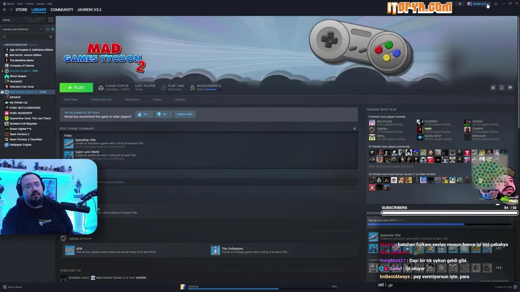Click the Achievements trophy icon
The width and height of the screenshot is (520, 292).
193,88
